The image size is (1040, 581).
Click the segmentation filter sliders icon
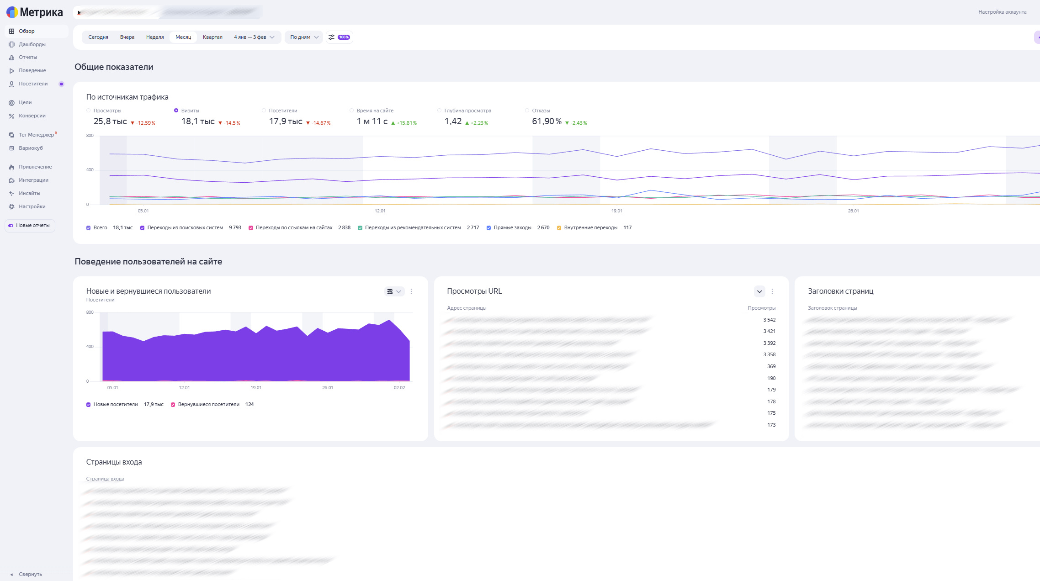(x=332, y=37)
